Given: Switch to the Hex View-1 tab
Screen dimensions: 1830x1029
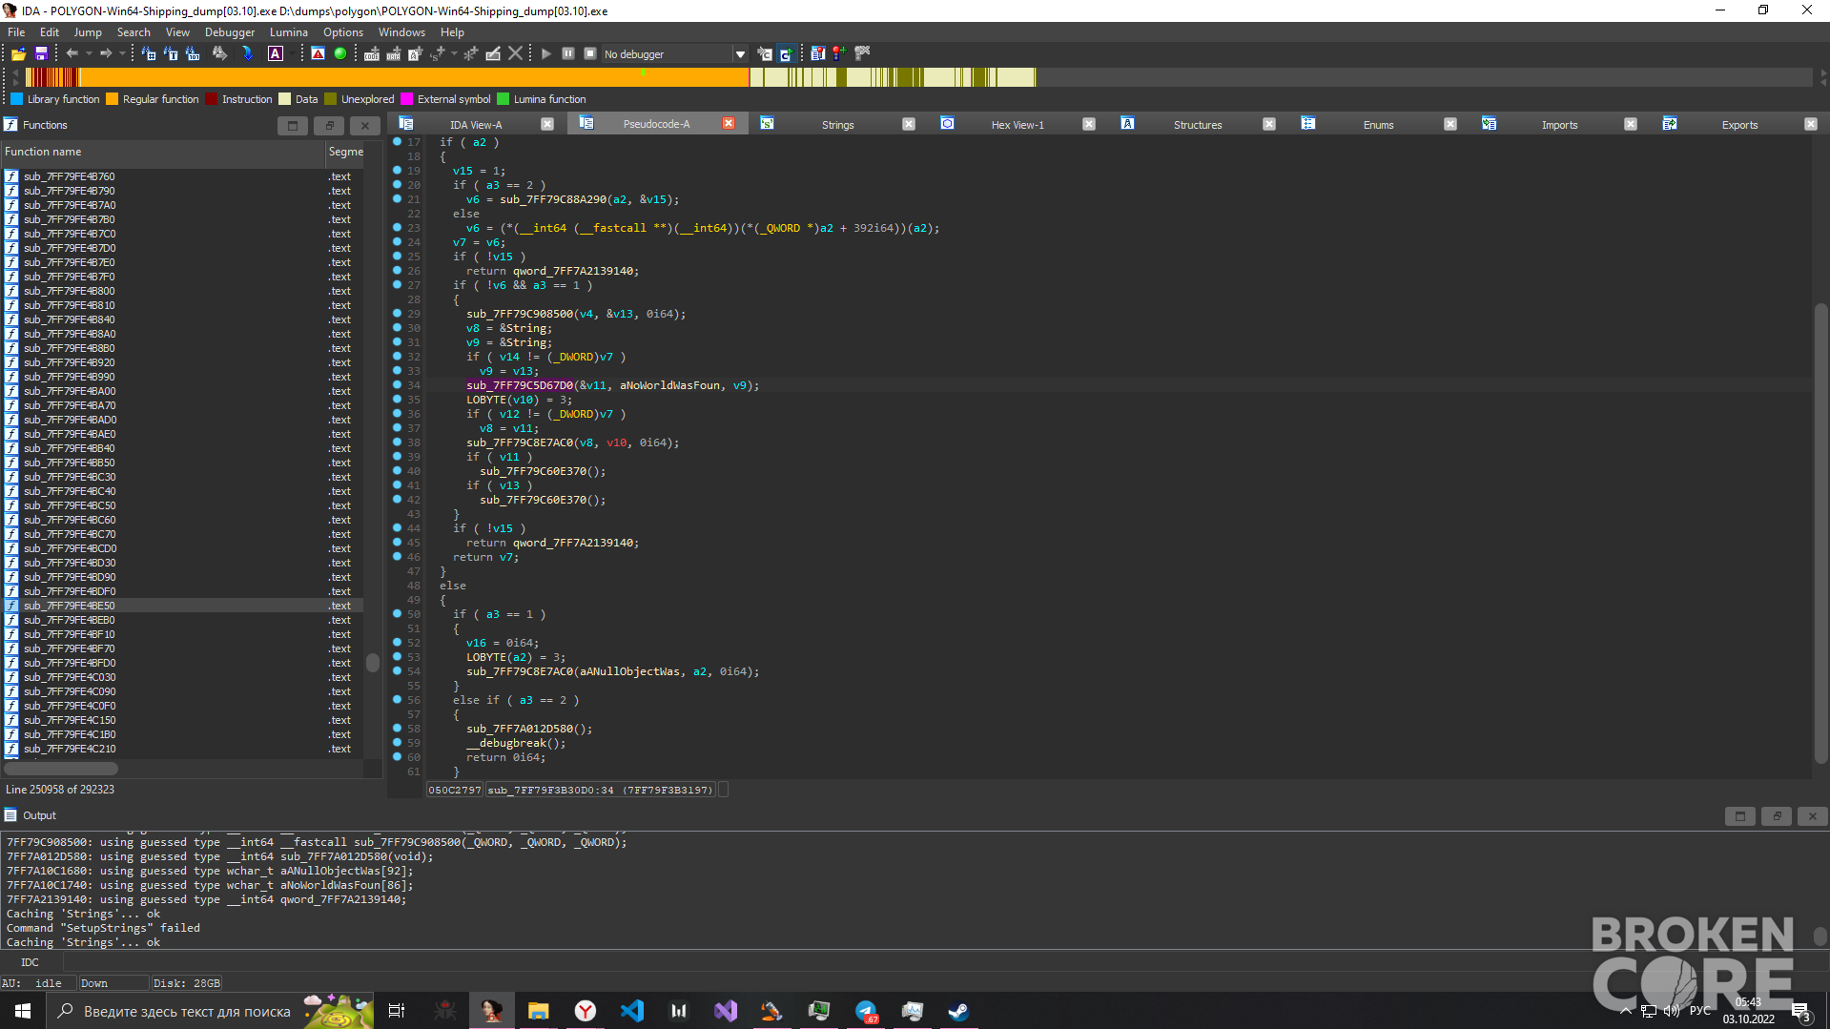Looking at the screenshot, I should pos(1017,124).
